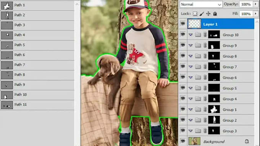Click Group 1 folder icon

(198, 109)
